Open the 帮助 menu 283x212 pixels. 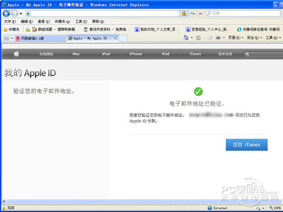pyautogui.click(x=98, y=21)
